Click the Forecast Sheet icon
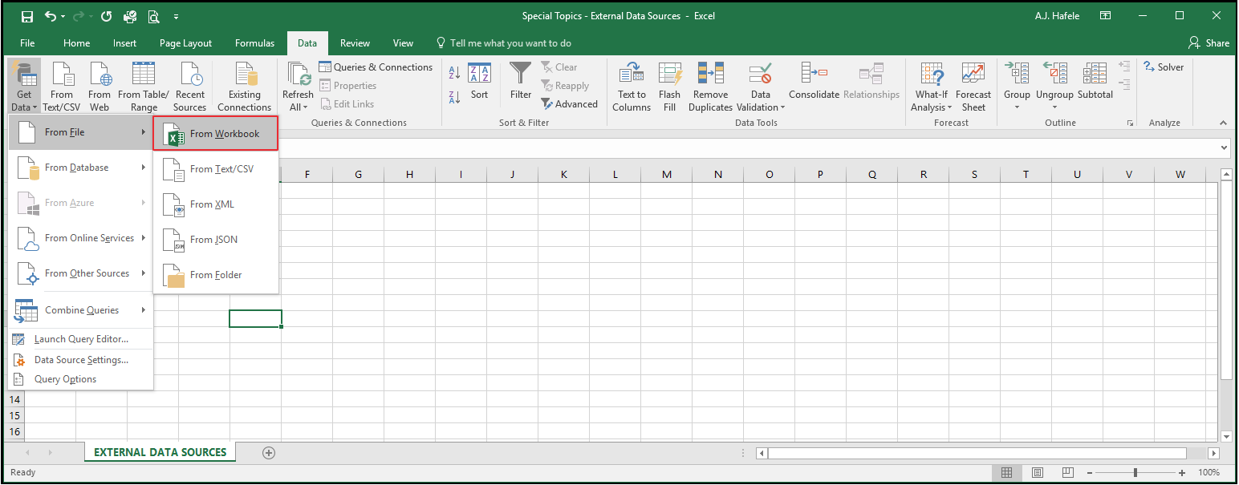Viewport: 1239px width, 485px height. [973, 87]
